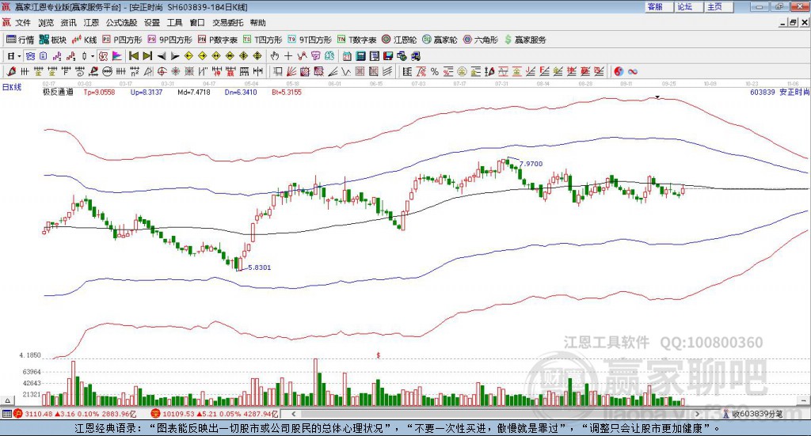The width and height of the screenshot is (811, 436).
Task: Select the P四方形 square chart
Action: [122, 40]
